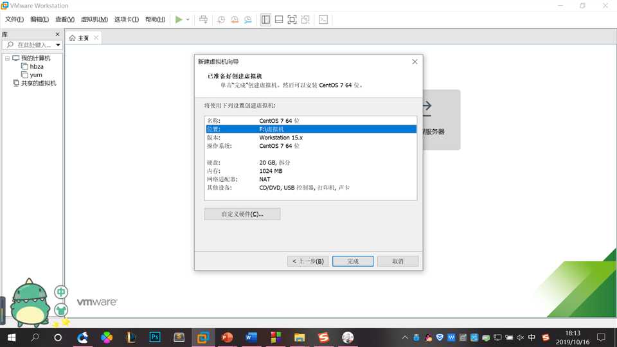
Task: Click the 上一步(B) back button
Action: click(x=308, y=262)
